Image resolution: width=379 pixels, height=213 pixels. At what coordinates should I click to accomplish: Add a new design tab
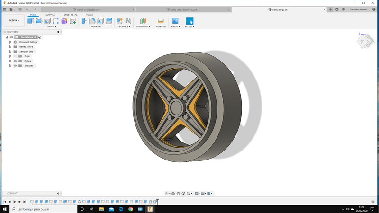click(330, 9)
